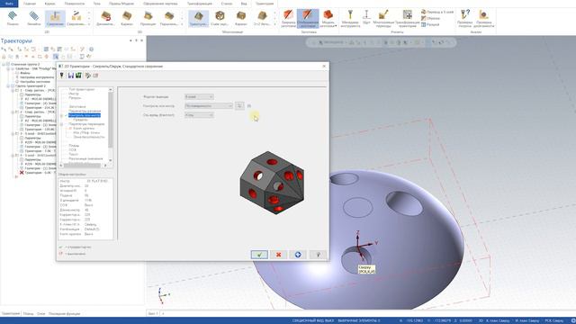This screenshot has height=324, width=576.
Task: Collapse the Machine Group node in toolpath tree
Action: tap(4, 64)
